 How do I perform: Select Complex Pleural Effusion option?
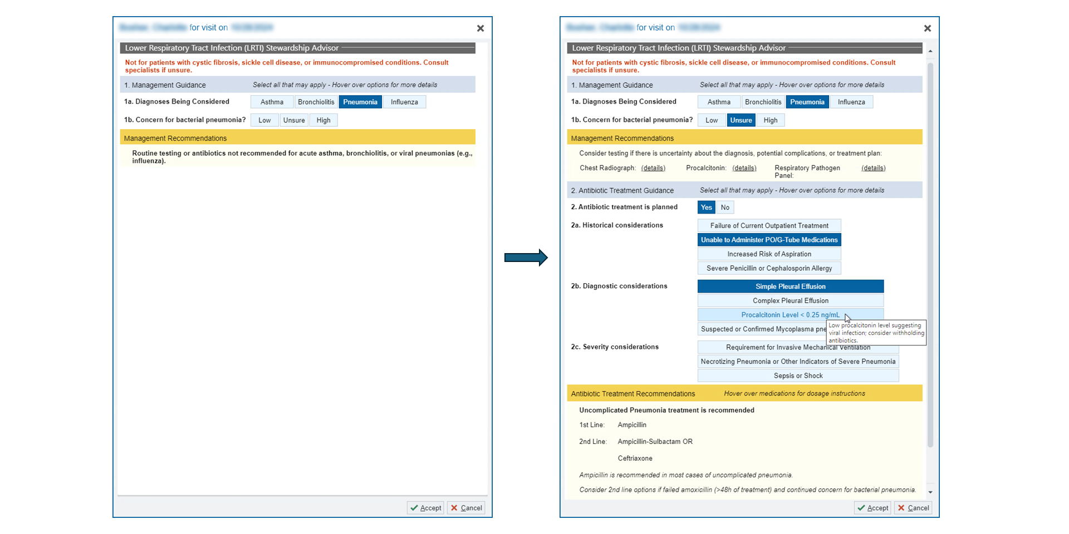pos(791,300)
